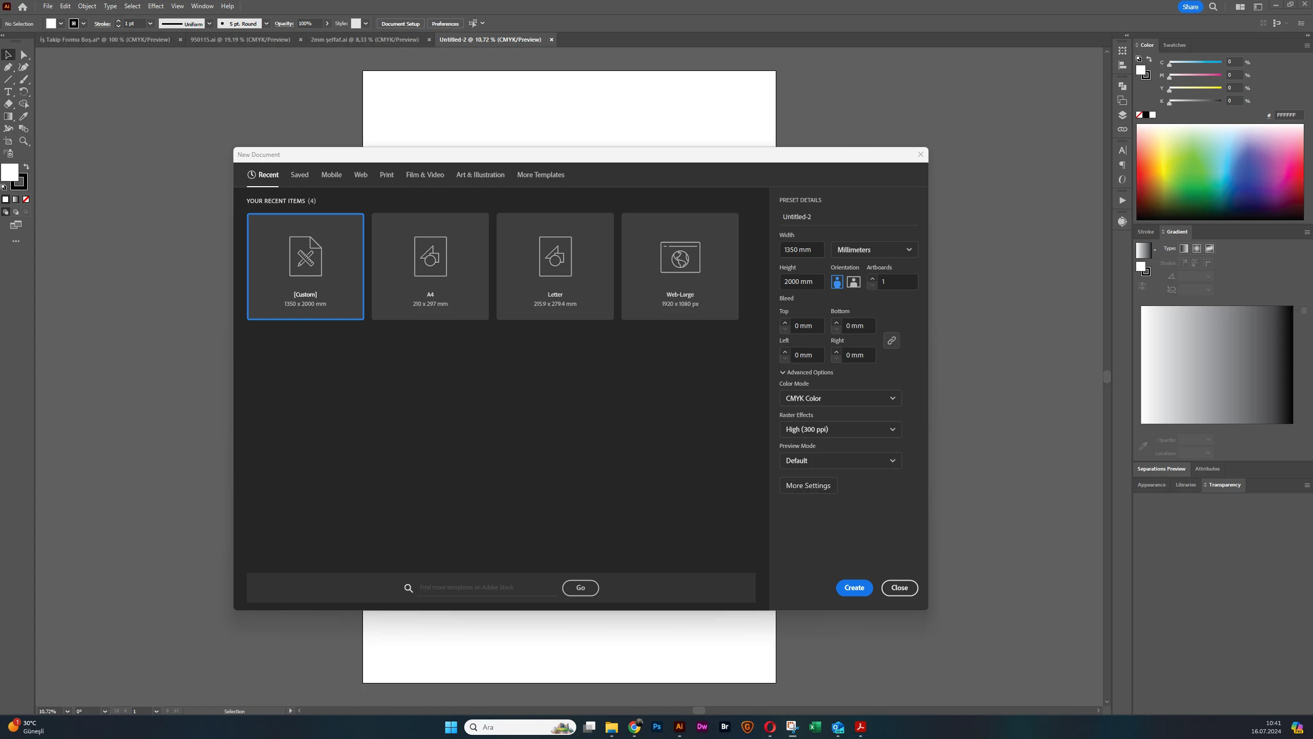The height and width of the screenshot is (739, 1313).
Task: Click the color spectrum picker in the Color panel
Action: tap(1219, 172)
